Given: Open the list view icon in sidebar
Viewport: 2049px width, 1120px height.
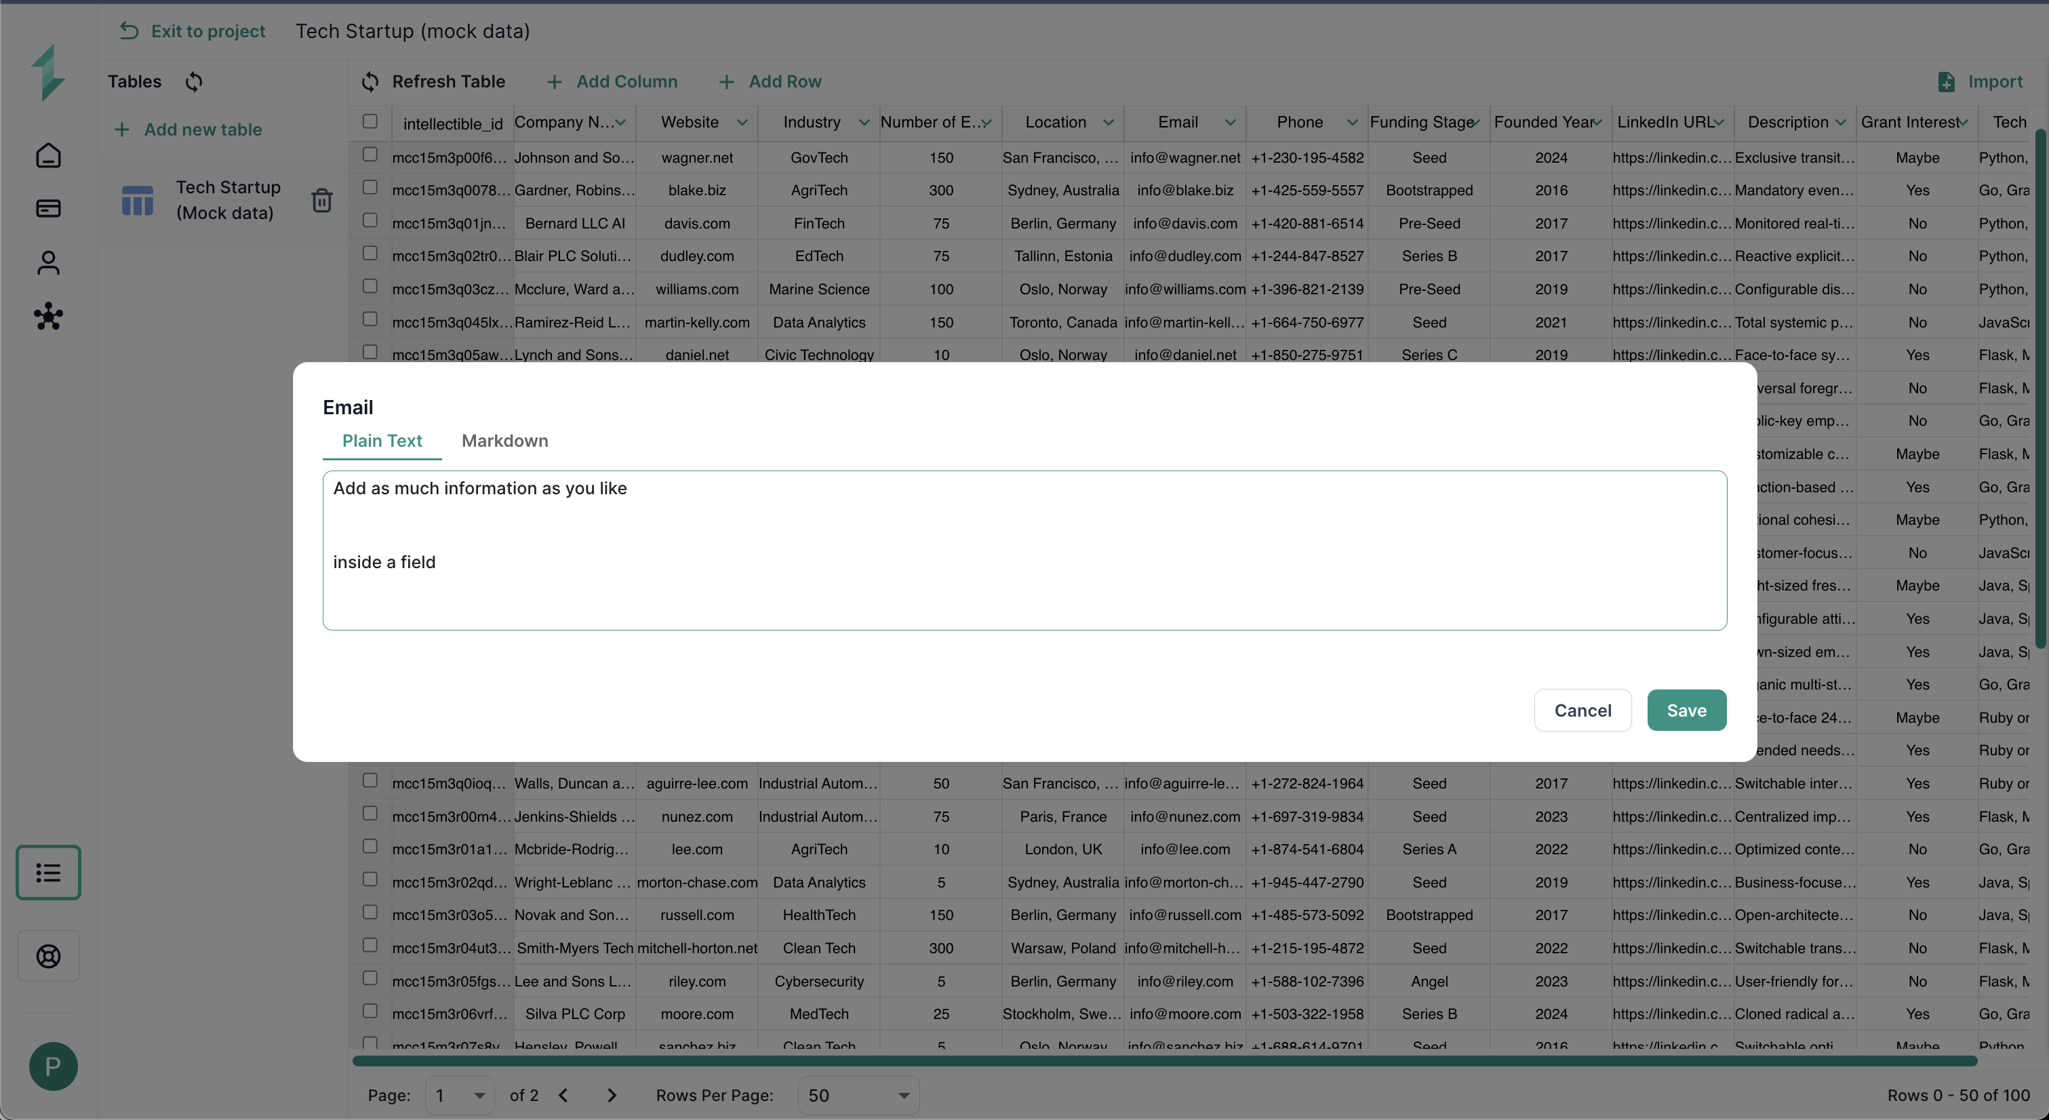Looking at the screenshot, I should (x=49, y=873).
